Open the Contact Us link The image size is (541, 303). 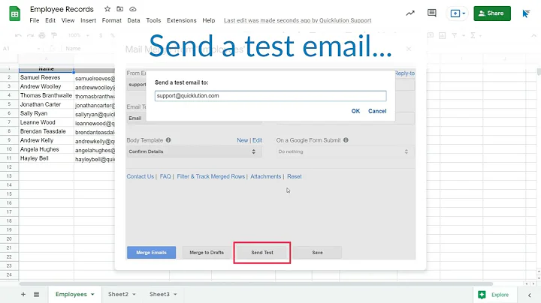[140, 176]
